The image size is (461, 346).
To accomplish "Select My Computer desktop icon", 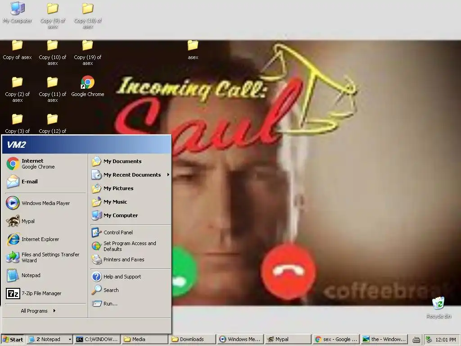I will coord(18,12).
